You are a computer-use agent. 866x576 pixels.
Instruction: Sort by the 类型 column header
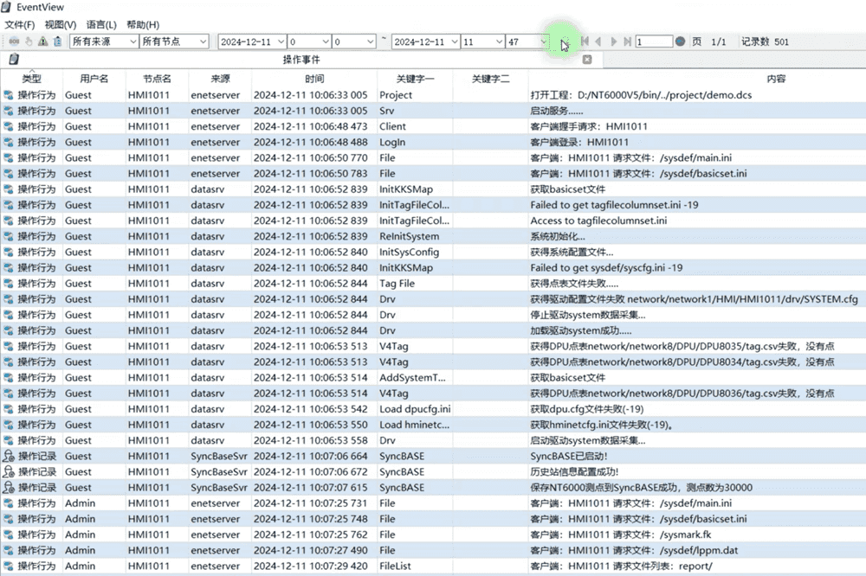[x=31, y=79]
